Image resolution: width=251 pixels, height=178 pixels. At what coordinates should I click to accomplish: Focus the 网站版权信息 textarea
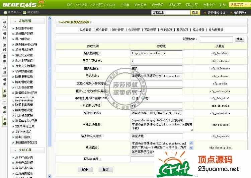click(162, 124)
